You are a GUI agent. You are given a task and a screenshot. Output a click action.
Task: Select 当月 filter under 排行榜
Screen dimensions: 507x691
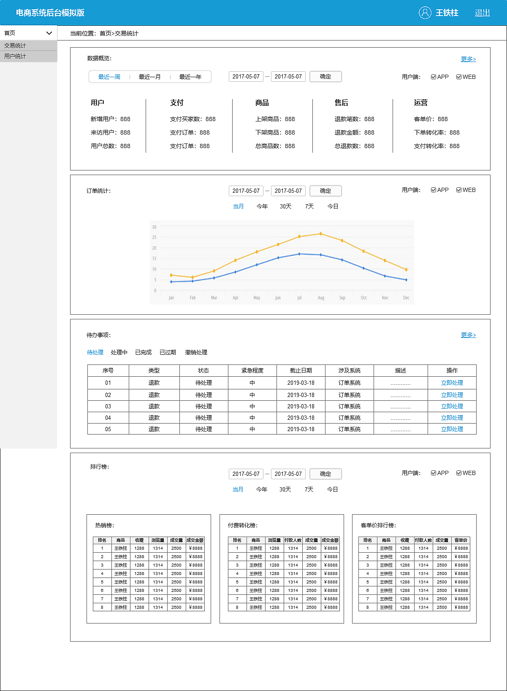click(238, 489)
